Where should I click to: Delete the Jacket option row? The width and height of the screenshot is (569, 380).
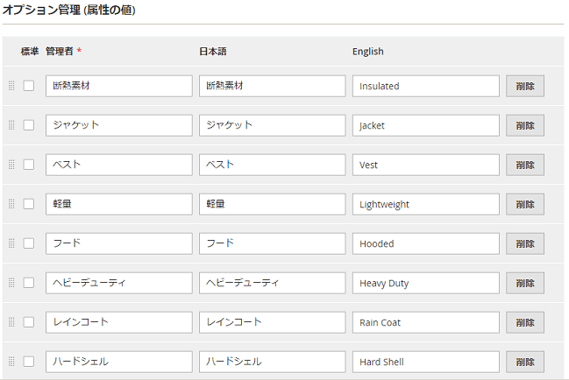tap(524, 125)
